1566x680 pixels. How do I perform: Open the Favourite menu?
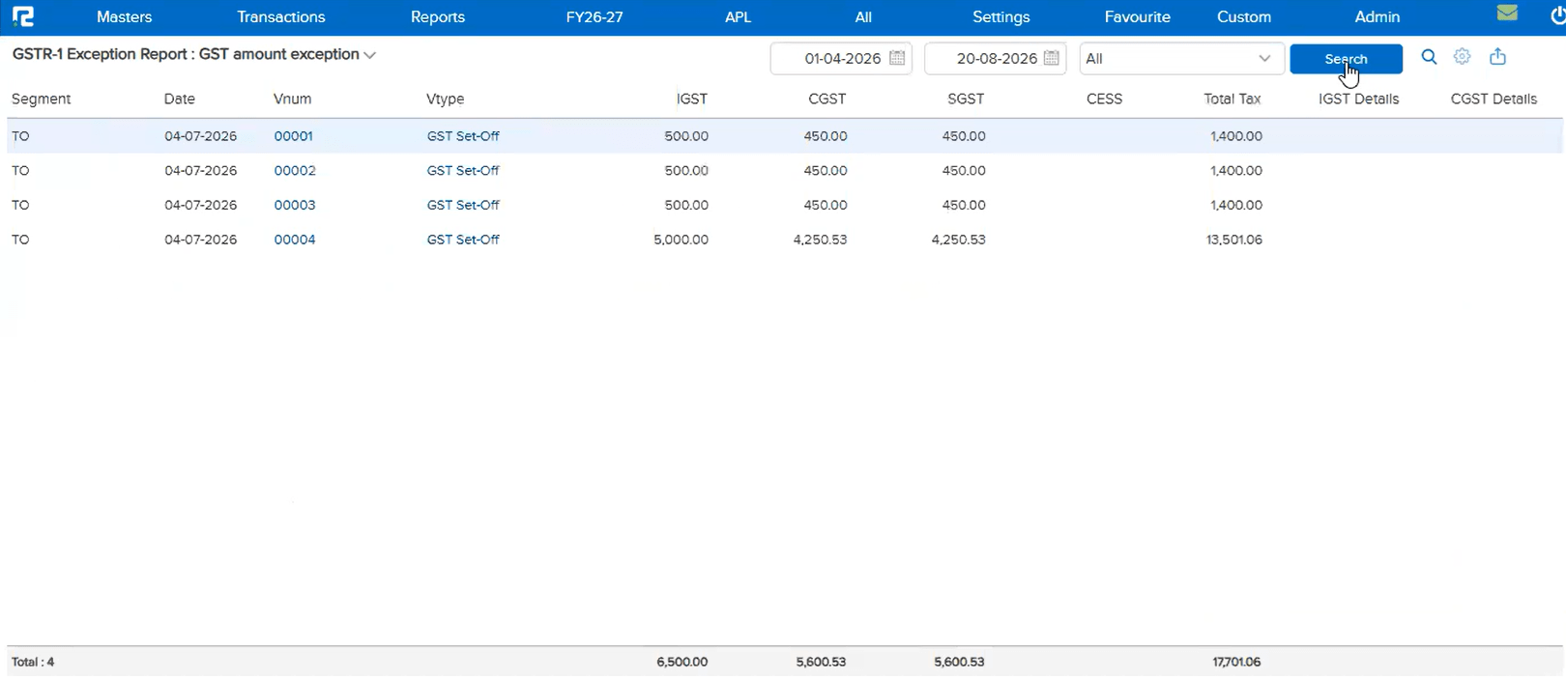tap(1138, 17)
